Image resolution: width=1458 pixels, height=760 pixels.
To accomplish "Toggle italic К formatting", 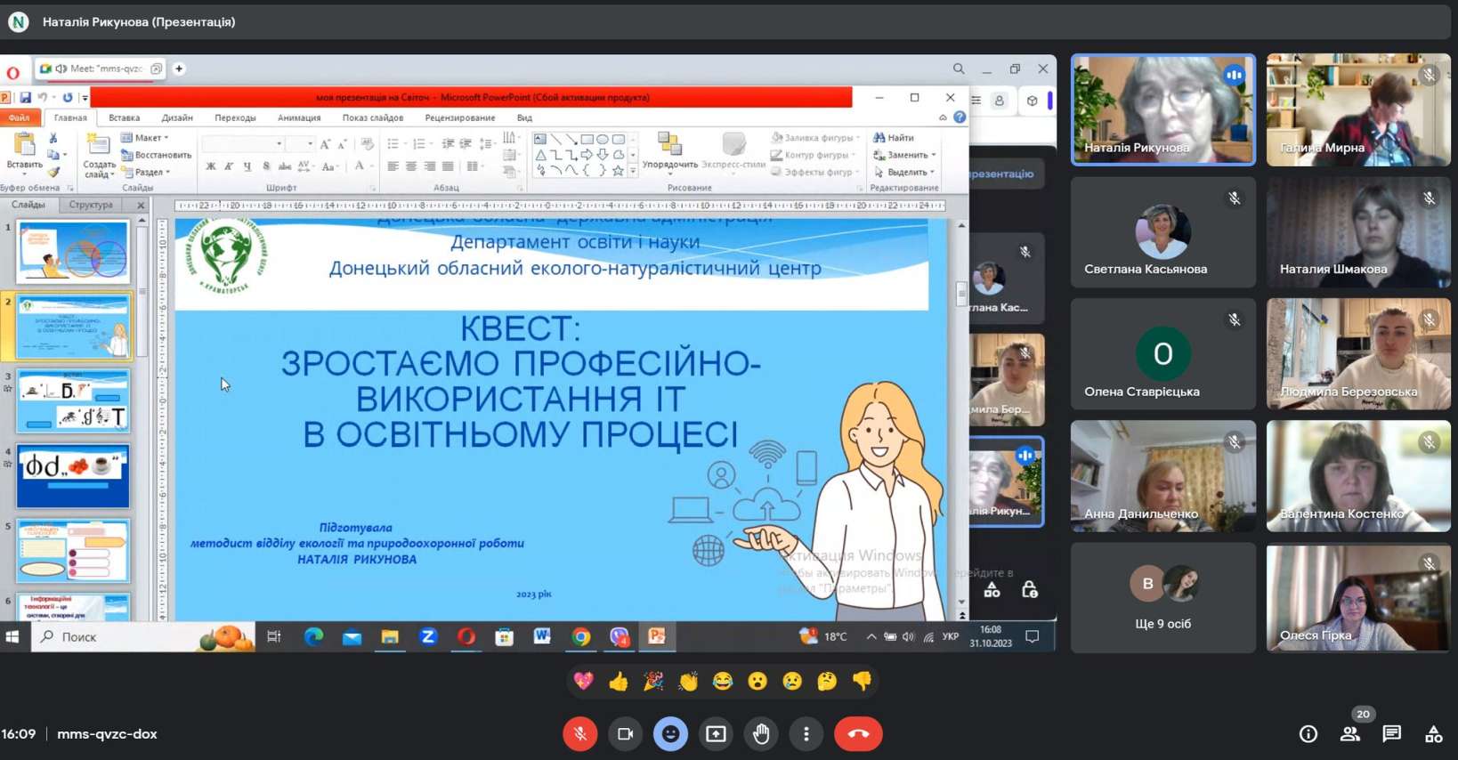I will click(x=229, y=166).
